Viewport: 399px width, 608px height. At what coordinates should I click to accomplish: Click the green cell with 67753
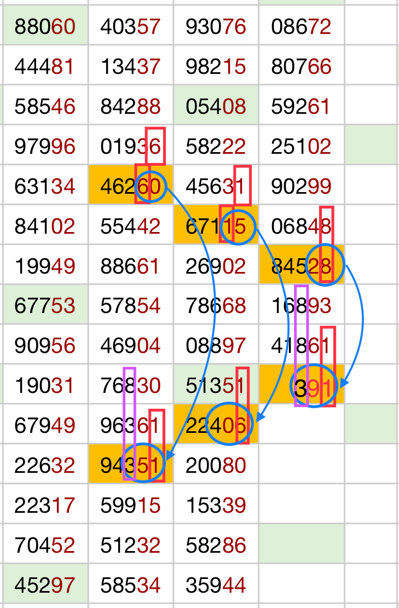pyautogui.click(x=45, y=305)
